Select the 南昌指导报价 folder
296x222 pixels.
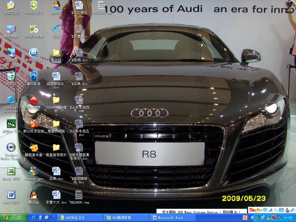click(x=56, y=150)
